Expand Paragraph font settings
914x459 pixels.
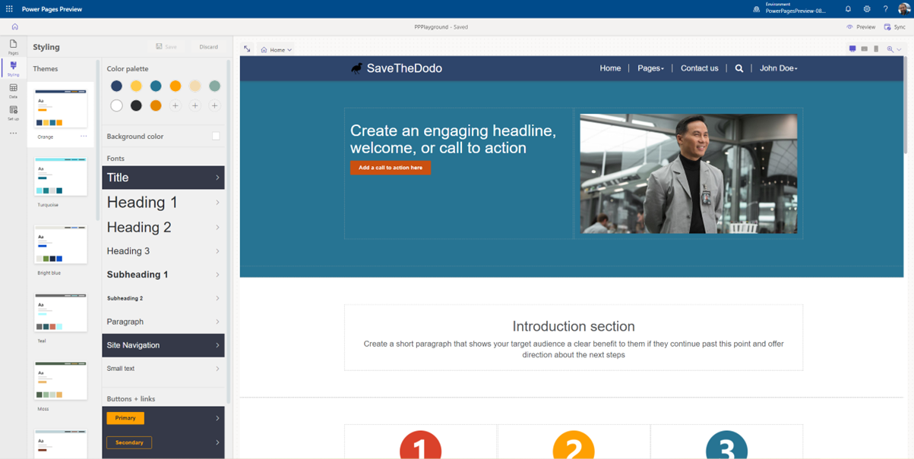point(163,322)
